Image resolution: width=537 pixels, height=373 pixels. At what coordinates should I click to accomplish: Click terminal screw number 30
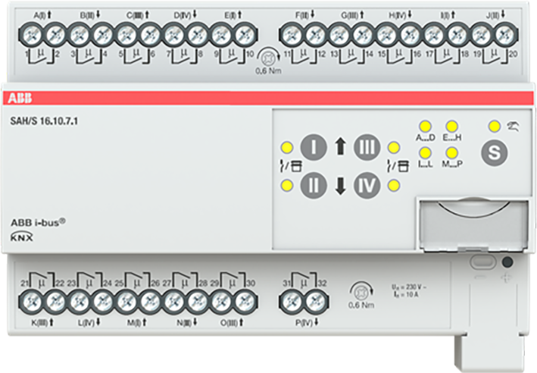coord(245,302)
